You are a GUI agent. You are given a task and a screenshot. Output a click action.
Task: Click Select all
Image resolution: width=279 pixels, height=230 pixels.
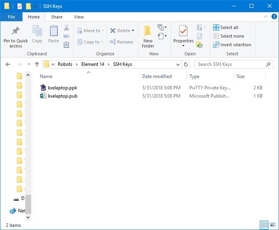(225, 27)
